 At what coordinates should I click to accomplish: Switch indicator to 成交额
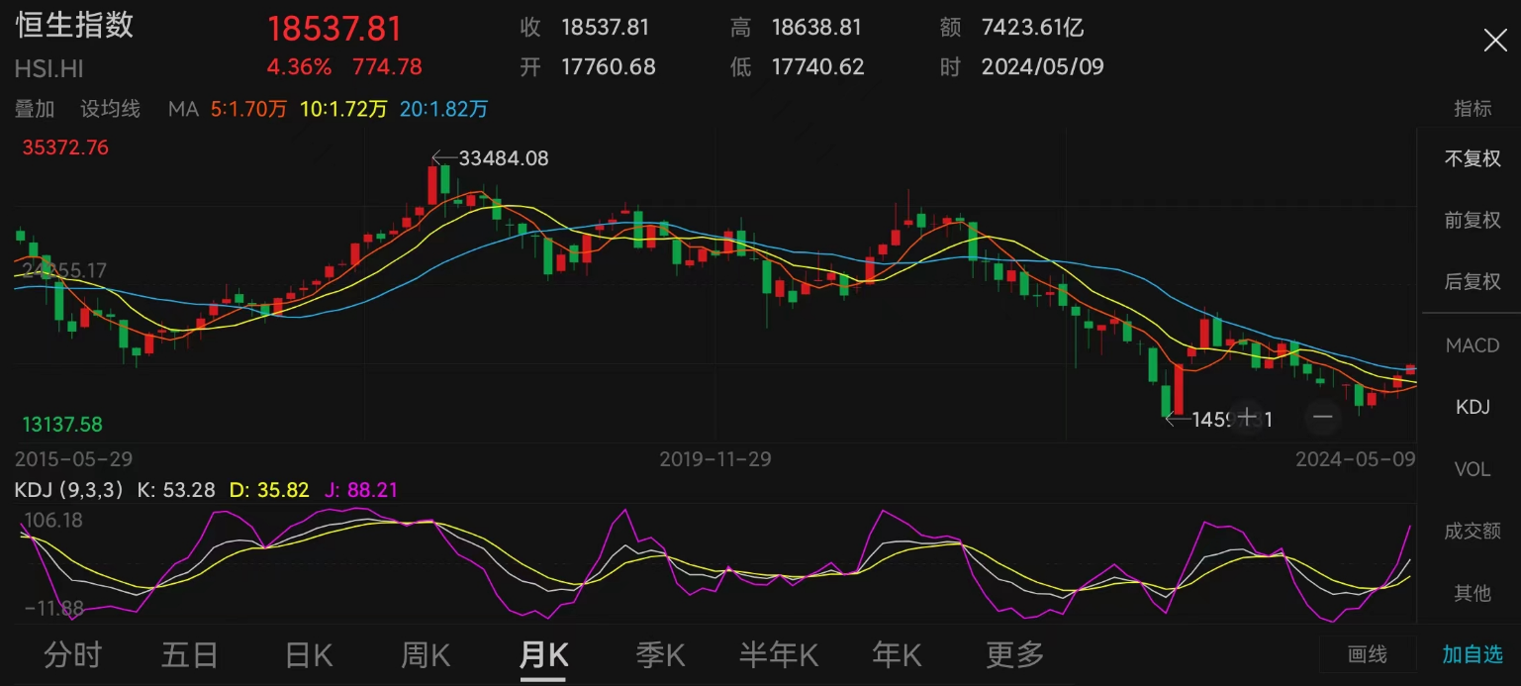[1473, 532]
